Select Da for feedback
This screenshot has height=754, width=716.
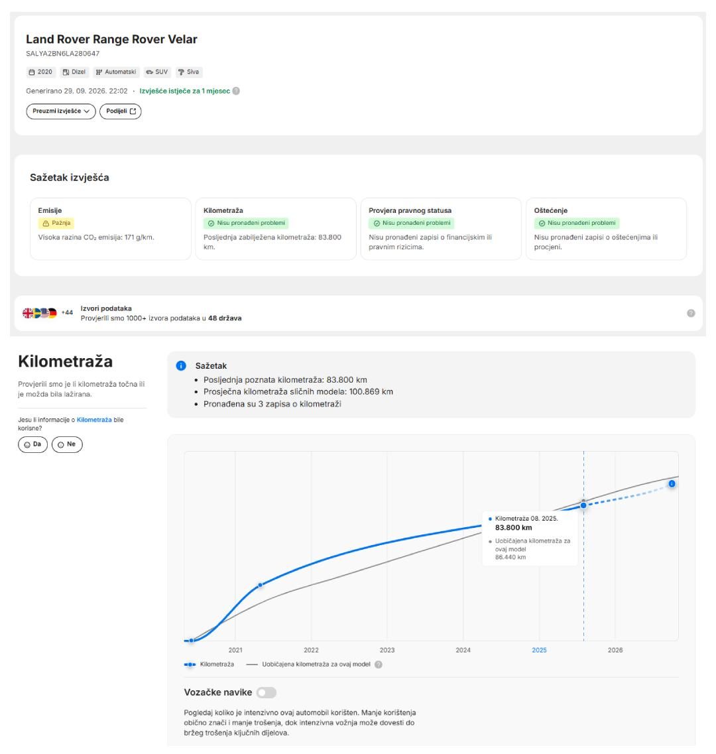point(32,444)
